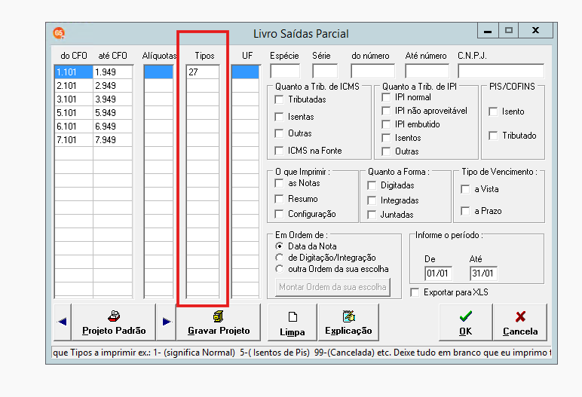Select the de Digitação/Integração order option
Screen dimensions: 582x397
tap(279, 258)
